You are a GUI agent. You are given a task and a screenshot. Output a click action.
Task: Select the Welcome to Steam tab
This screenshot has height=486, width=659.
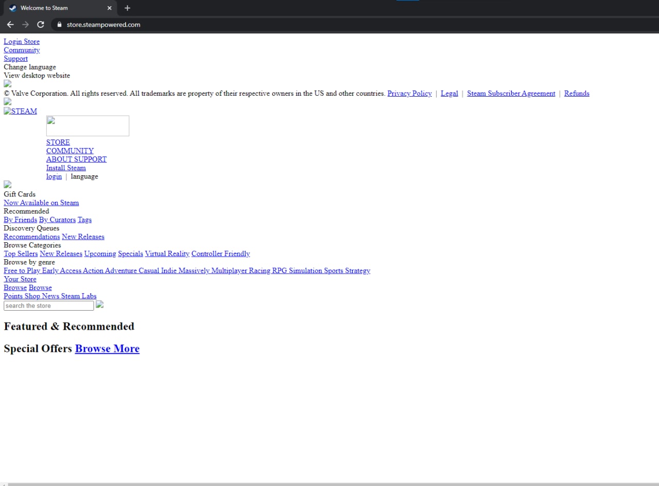coord(59,8)
